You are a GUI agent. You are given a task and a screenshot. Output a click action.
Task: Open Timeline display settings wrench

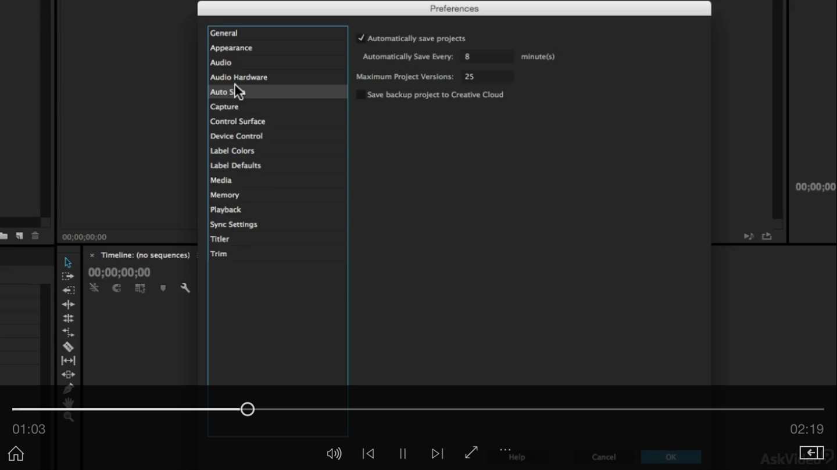click(185, 288)
